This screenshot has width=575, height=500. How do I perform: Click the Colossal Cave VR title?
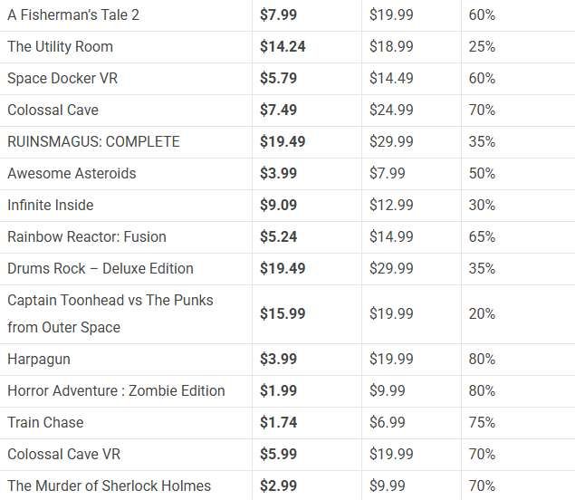(65, 455)
